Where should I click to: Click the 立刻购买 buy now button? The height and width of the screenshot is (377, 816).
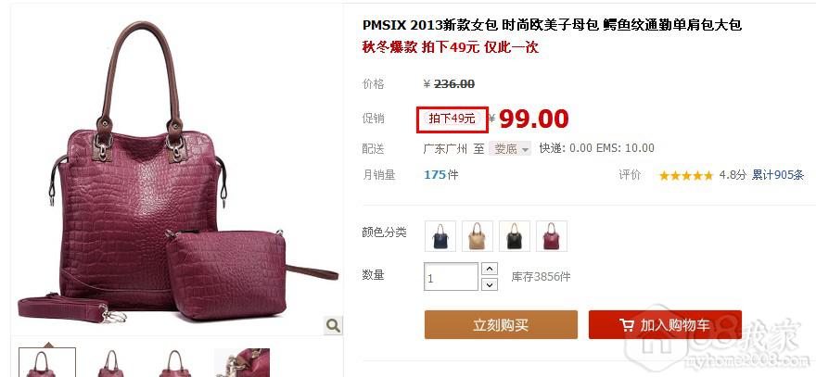click(501, 325)
